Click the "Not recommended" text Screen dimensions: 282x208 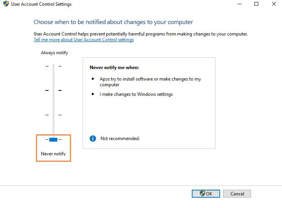pos(120,139)
